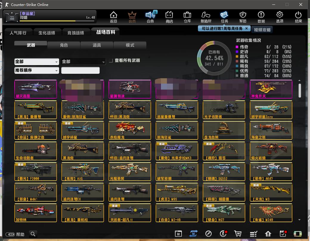Toggle the 查看所有武器 checkbox
Screen dimensions: 310x241
pyautogui.click(x=111, y=60)
